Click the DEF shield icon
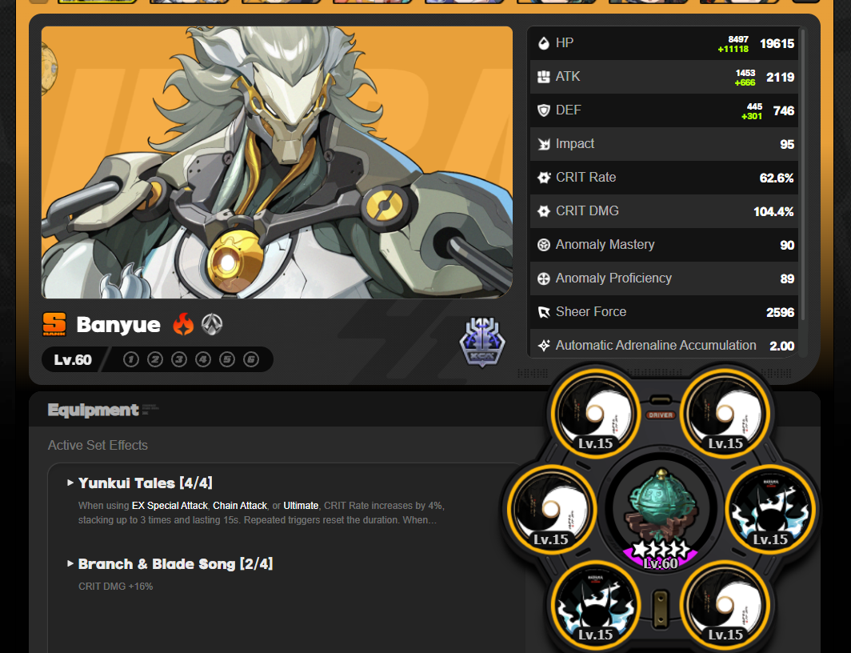 point(543,110)
